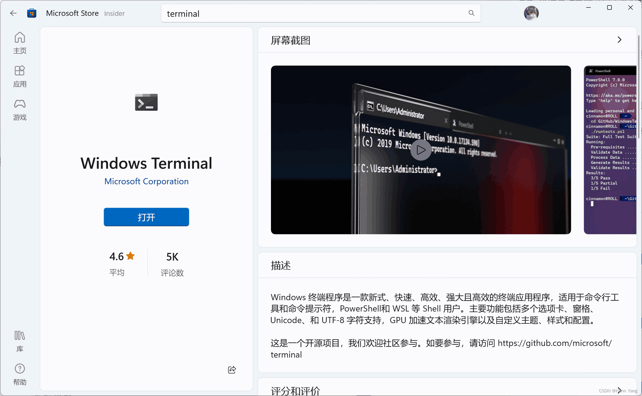Expand the screenshots (屏幕截图) section chevron

pos(619,40)
